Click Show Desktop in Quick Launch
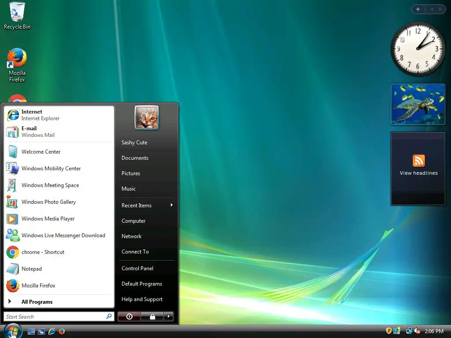Viewport: 451px width, 338px height. pos(31,331)
